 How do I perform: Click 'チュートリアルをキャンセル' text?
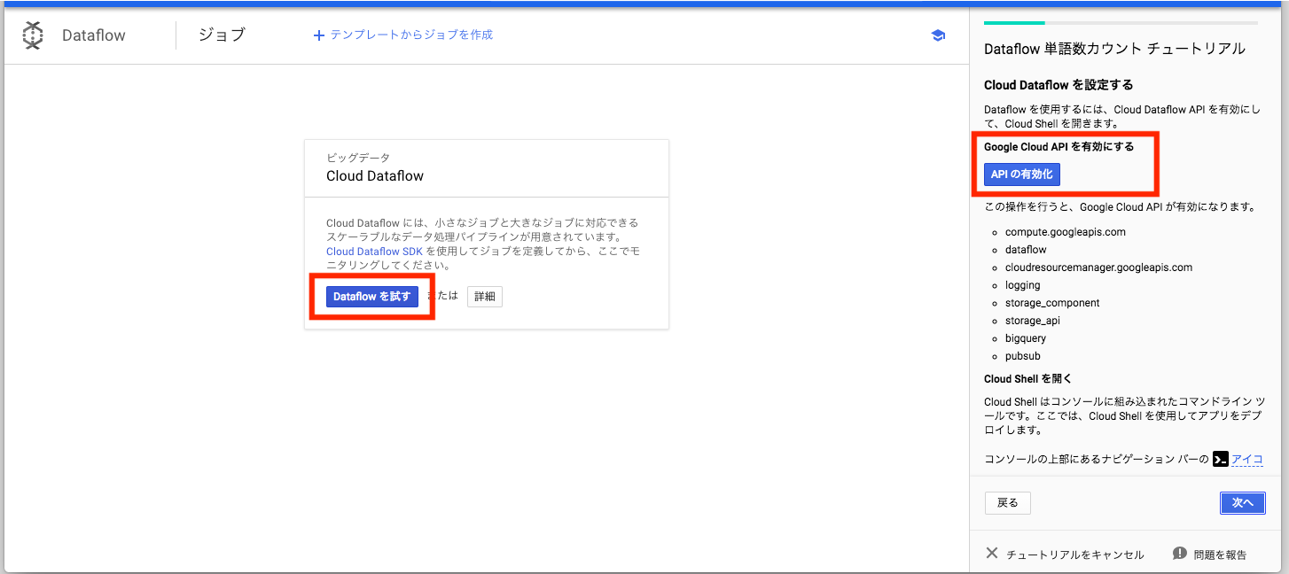(1075, 555)
